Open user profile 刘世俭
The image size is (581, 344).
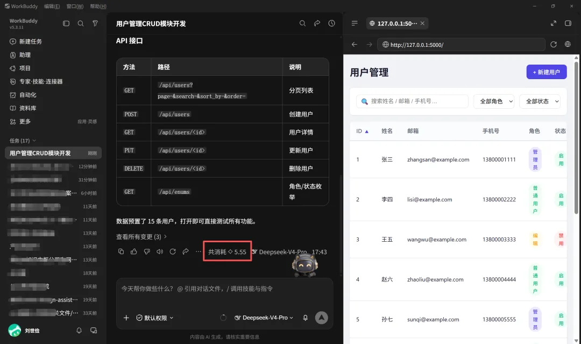tap(24, 331)
